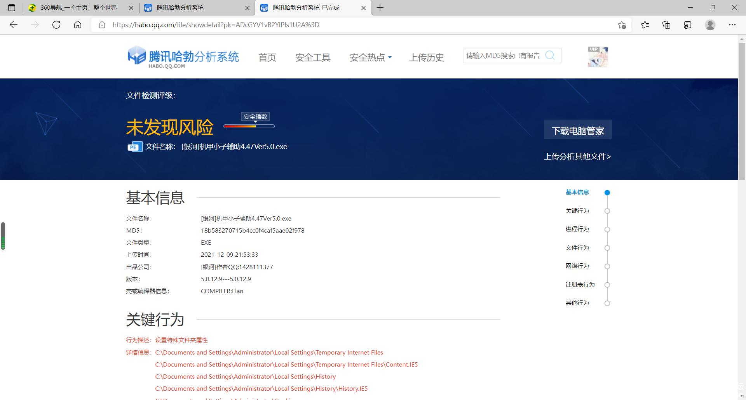Select the 注册表行为 timeline dot
The height and width of the screenshot is (400, 746).
(x=607, y=285)
